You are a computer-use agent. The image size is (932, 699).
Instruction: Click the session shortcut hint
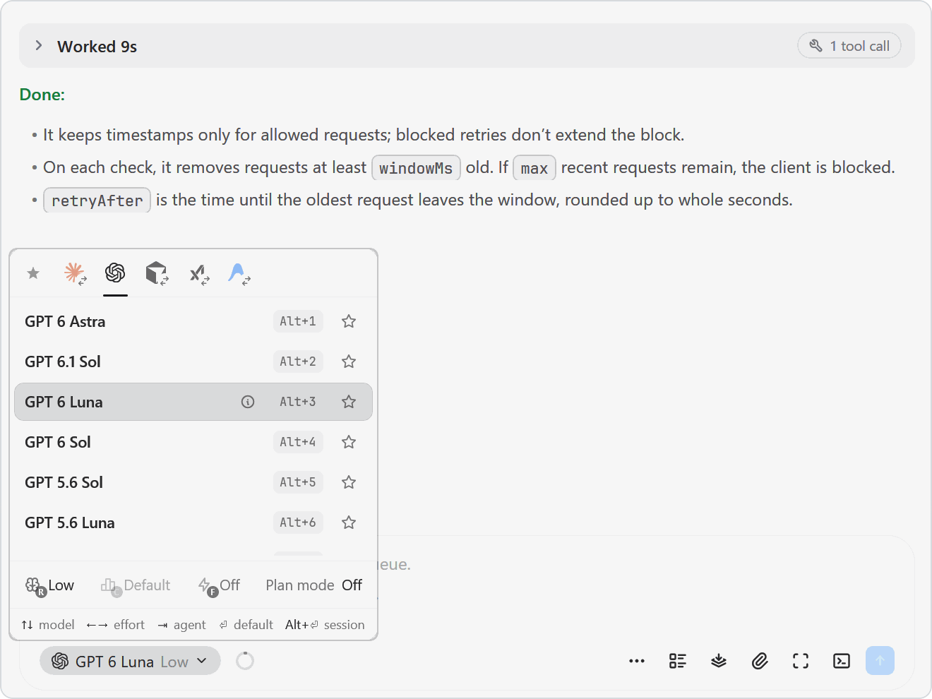[x=325, y=625]
